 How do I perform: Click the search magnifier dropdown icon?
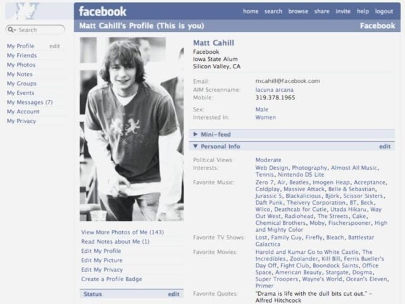(11, 30)
